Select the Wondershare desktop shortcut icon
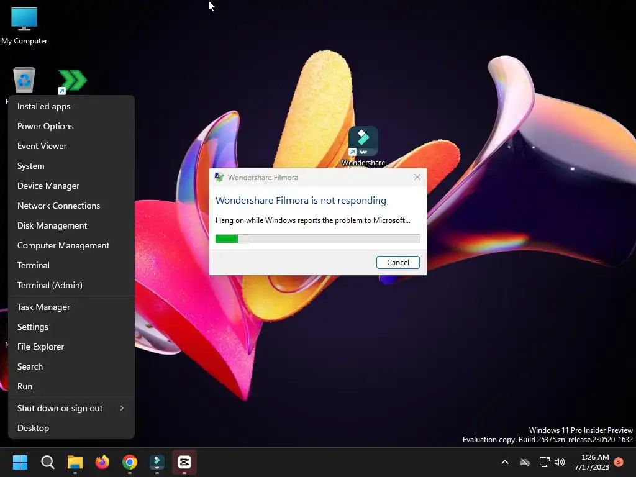Screen dimensions: 636x477 (363, 145)
